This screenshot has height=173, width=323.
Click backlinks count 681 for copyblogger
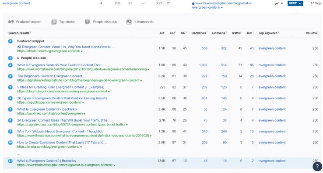pos(204,98)
